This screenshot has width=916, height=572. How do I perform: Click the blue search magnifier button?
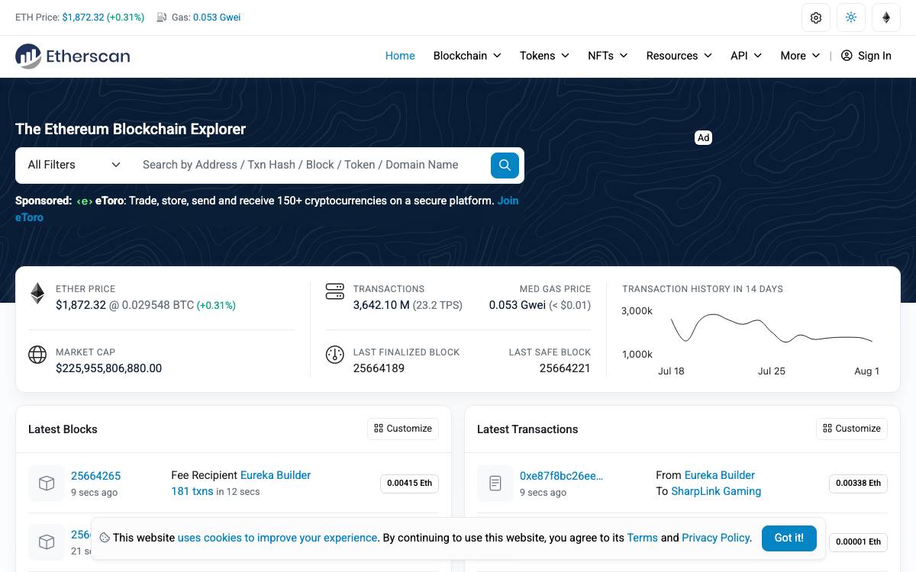pyautogui.click(x=505, y=165)
